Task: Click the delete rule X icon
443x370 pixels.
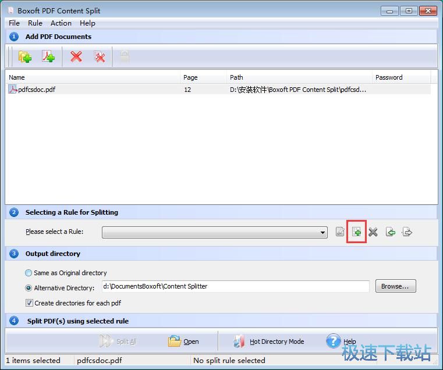Action: pos(373,232)
